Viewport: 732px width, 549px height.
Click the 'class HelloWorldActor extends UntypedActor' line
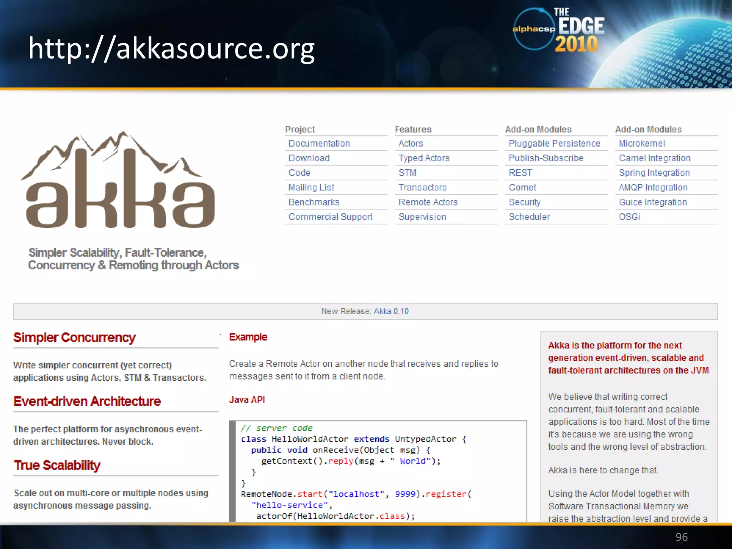point(353,439)
